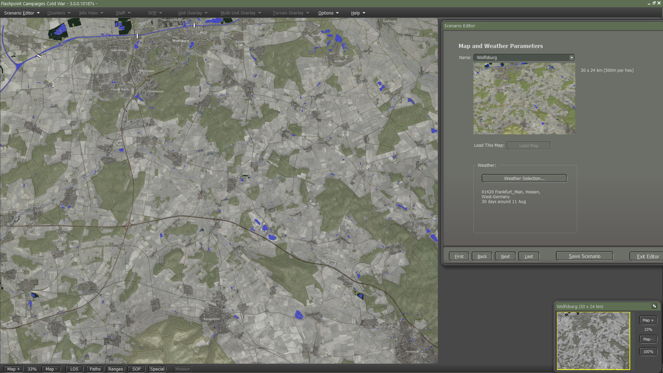Go to the Next editor page
This screenshot has height=373, width=663.
click(x=505, y=256)
